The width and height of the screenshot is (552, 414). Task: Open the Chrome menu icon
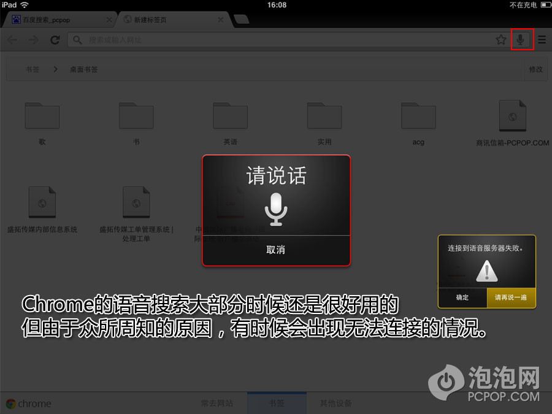coord(542,40)
